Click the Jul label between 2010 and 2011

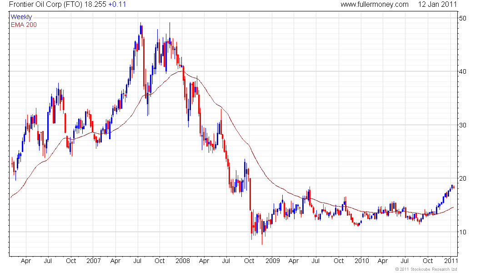coord(405,261)
